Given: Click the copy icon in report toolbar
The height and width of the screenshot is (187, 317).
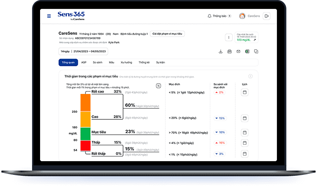Looking at the screenshot, I should tap(256, 52).
